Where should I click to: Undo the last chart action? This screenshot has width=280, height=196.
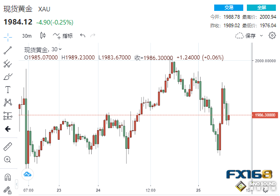(x=82, y=35)
